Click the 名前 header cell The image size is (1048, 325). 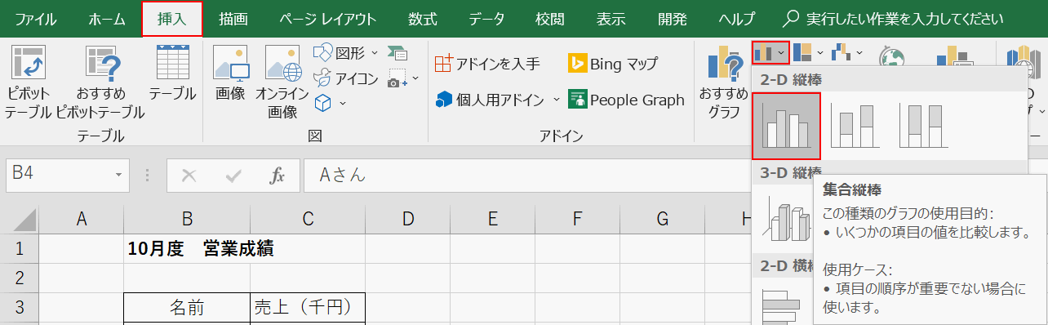point(188,308)
